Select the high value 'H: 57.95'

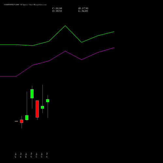tap(83, 8)
